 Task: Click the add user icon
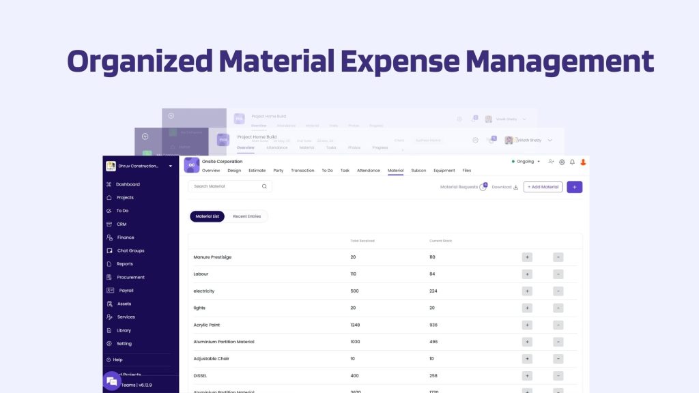pos(551,162)
